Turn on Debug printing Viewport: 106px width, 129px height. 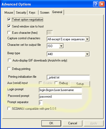[9, 69]
